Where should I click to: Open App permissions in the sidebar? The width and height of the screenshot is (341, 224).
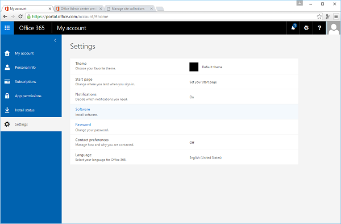click(31, 96)
